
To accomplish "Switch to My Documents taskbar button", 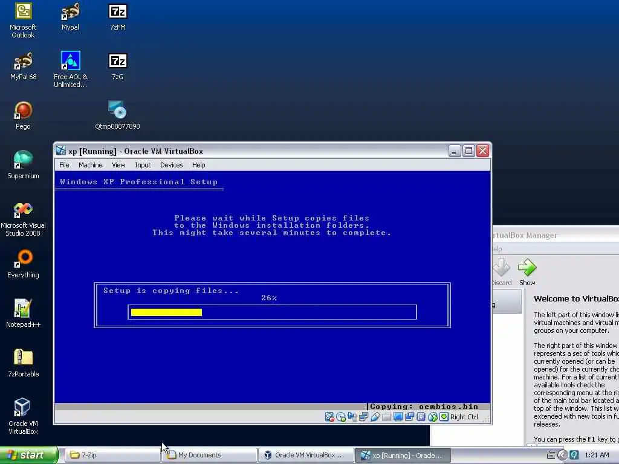I will pos(209,455).
